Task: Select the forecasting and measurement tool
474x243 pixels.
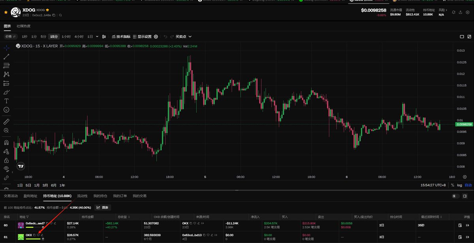Action: [x=6, y=83]
